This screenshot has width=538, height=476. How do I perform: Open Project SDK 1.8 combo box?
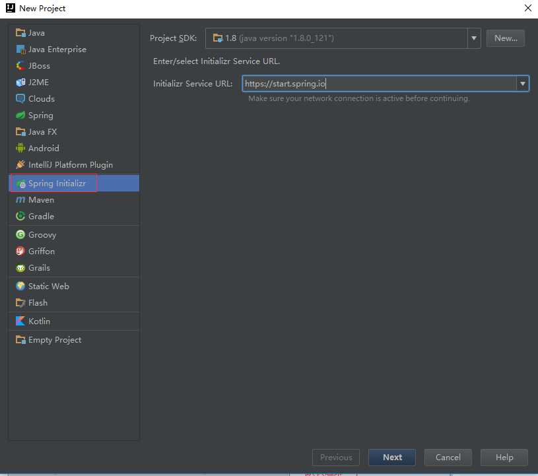337,38
